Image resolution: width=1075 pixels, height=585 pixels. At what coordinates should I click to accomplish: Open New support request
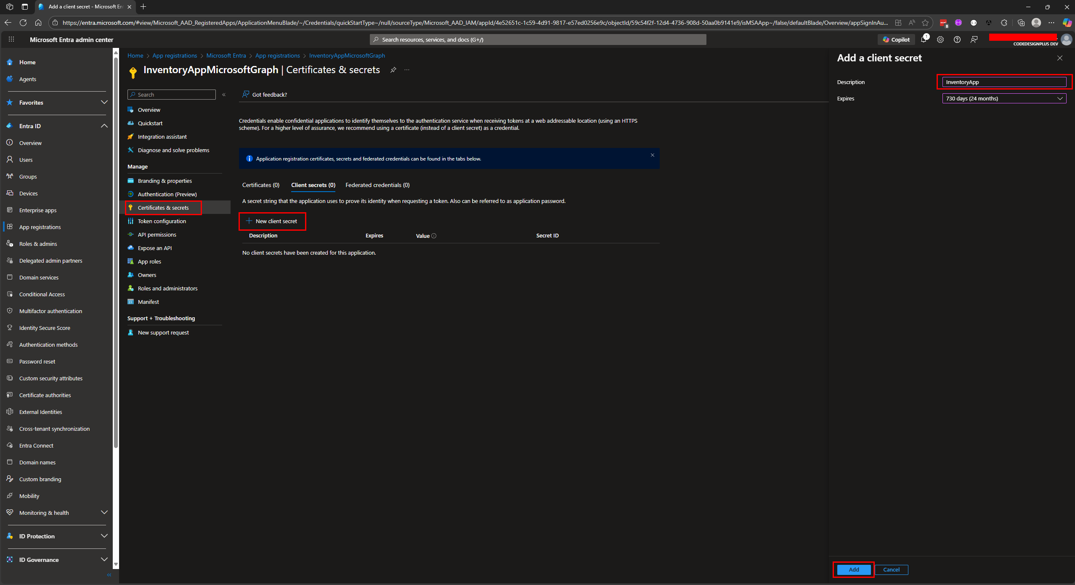pyautogui.click(x=163, y=332)
